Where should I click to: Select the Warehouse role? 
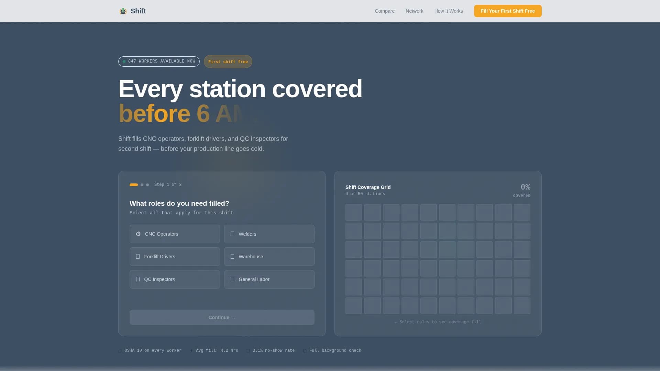pos(269,257)
